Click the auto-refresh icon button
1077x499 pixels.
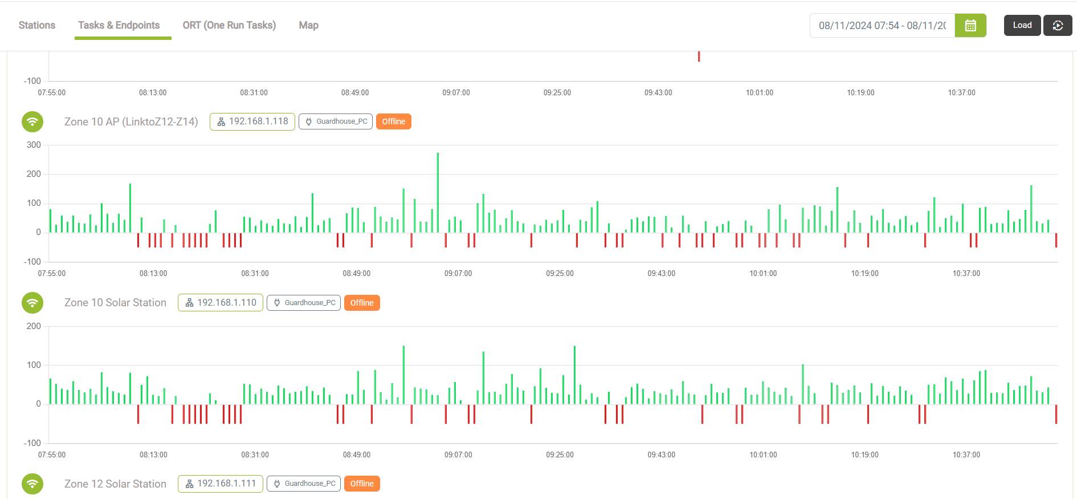click(x=1058, y=26)
